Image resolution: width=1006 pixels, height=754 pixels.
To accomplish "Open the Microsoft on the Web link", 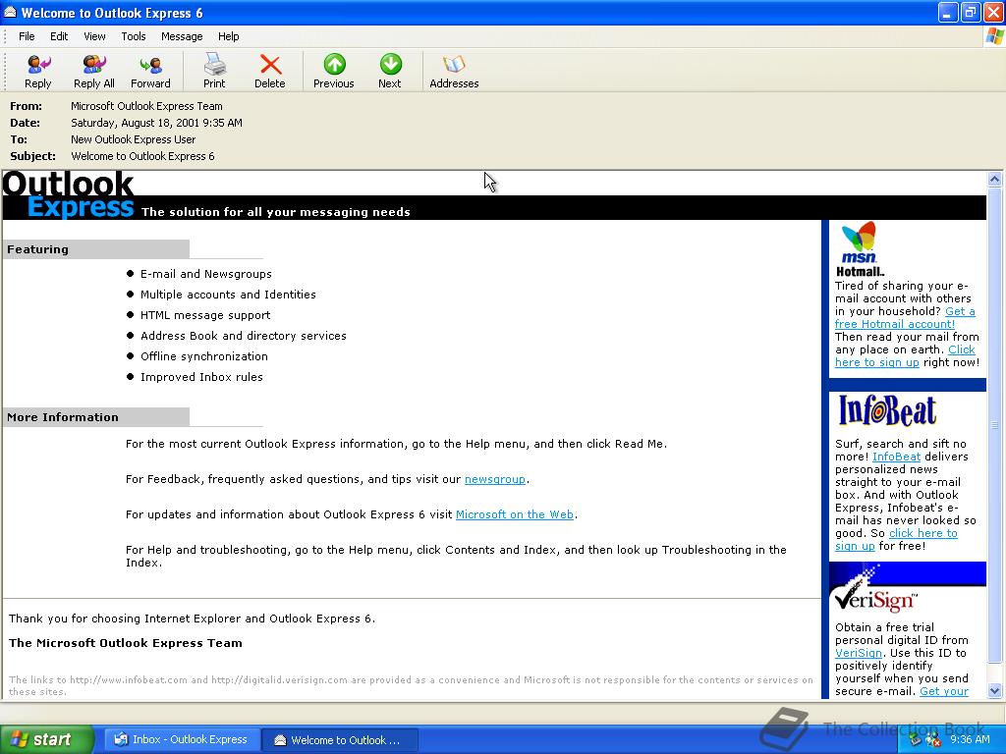I will coord(515,514).
